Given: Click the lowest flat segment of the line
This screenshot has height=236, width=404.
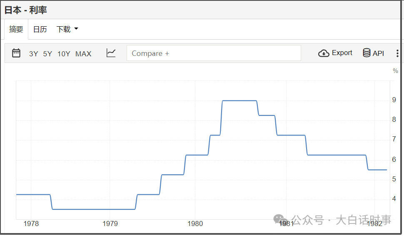Looking at the screenshot, I should (x=94, y=209).
